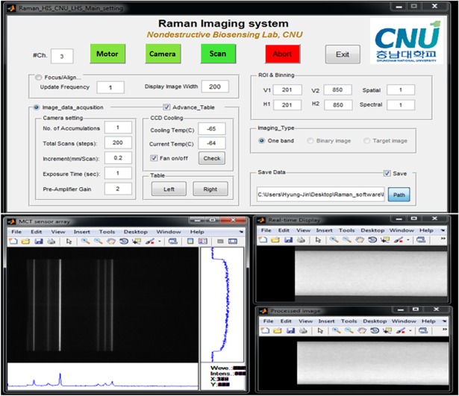Choose the One band imaging type
The width and height of the screenshot is (459, 396).
point(260,140)
